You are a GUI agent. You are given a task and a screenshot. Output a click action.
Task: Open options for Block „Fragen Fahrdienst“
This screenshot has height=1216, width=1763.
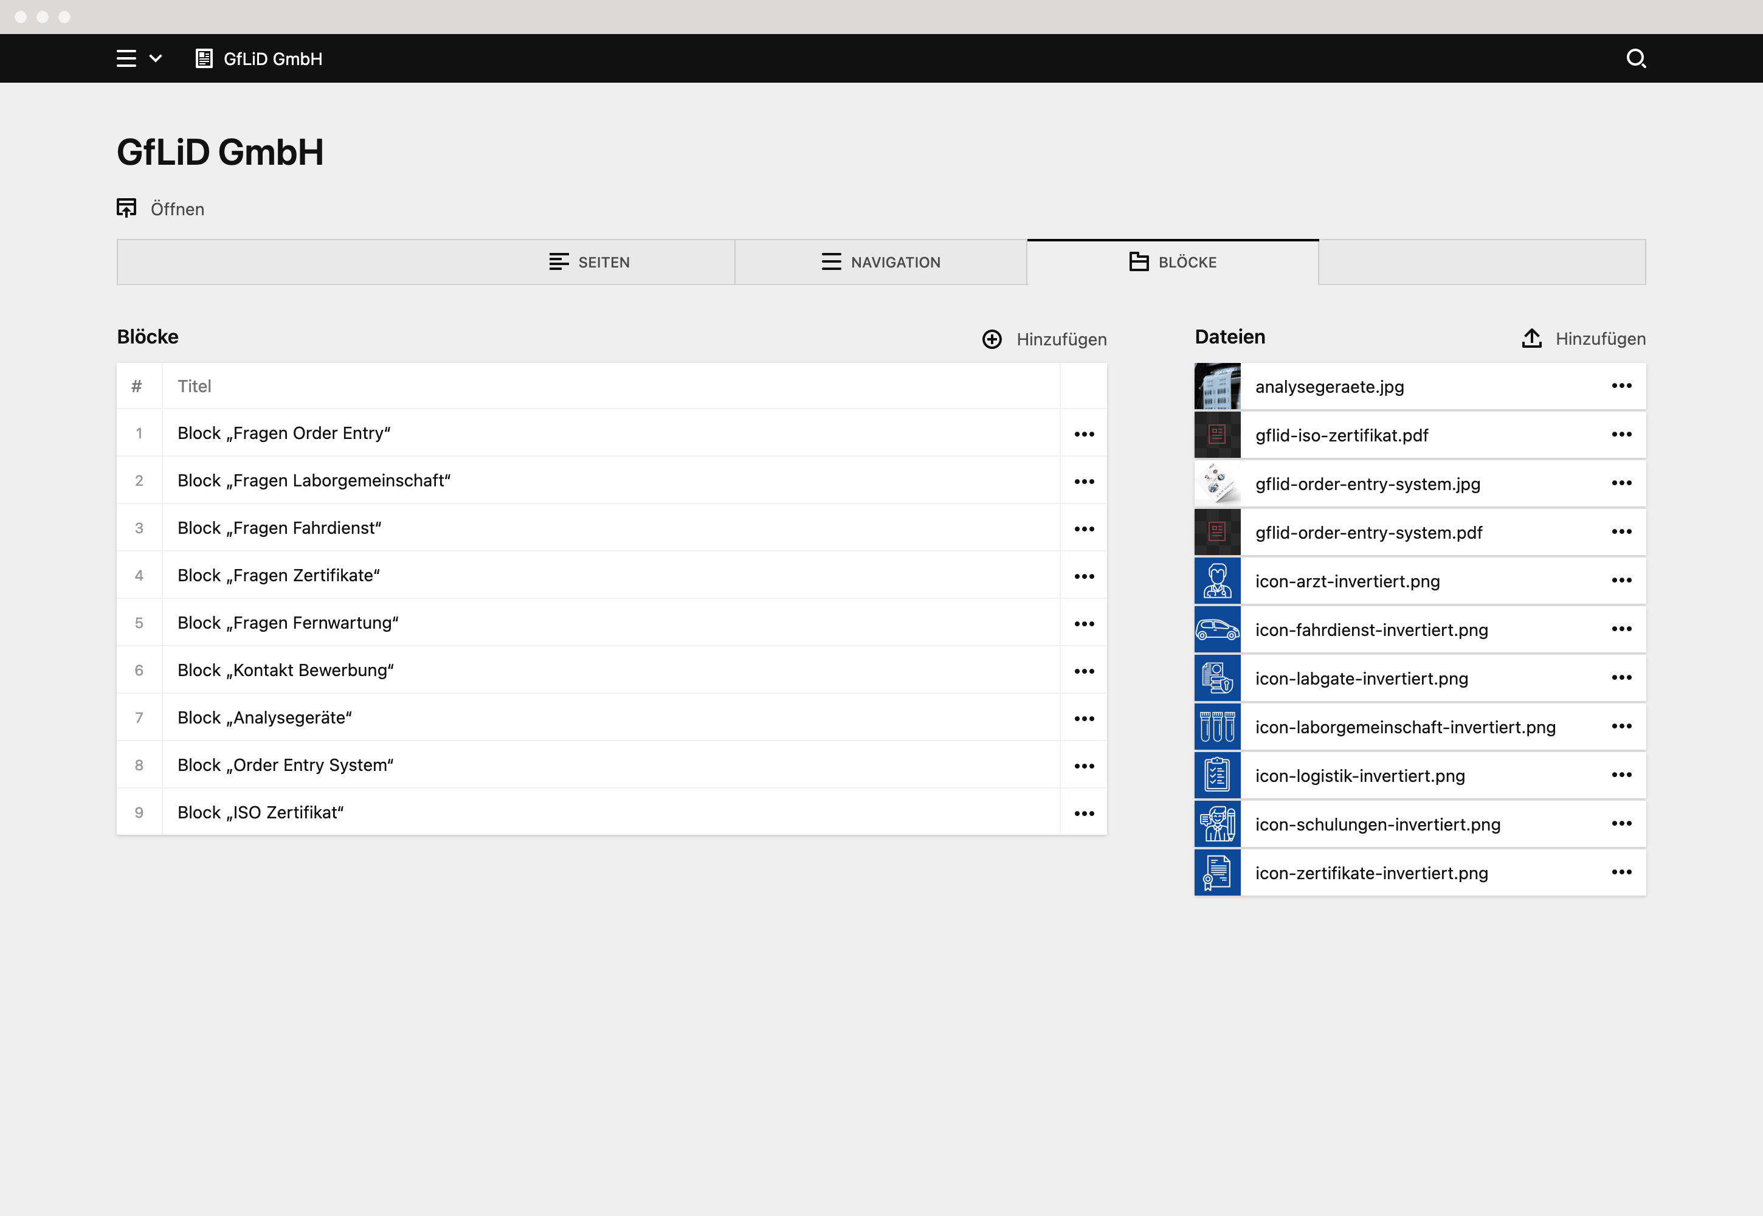(x=1084, y=529)
